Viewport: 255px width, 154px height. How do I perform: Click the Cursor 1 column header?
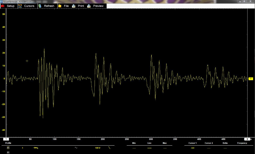pos(193,143)
